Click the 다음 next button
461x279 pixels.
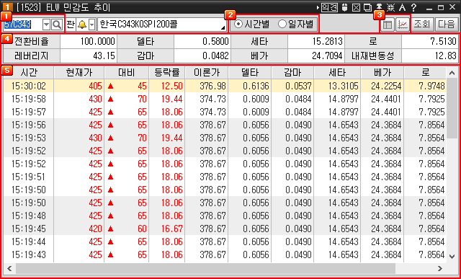(x=446, y=25)
